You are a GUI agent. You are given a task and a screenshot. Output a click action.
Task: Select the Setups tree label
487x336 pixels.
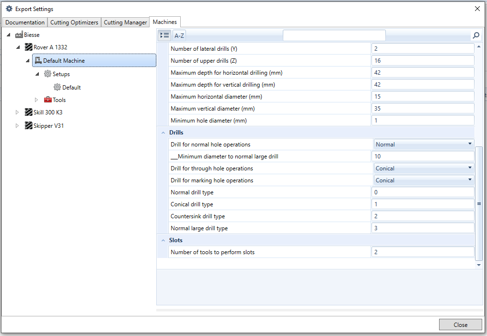click(x=61, y=74)
